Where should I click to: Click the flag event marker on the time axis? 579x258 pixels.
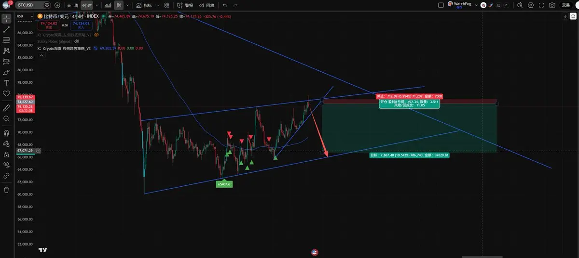coord(315,252)
